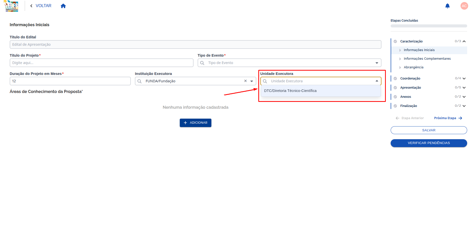Click the Finalização status check icon

pos(395,106)
